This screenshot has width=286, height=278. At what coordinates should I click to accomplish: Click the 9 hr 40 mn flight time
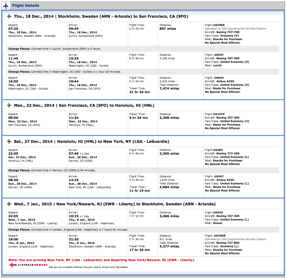point(136,58)
